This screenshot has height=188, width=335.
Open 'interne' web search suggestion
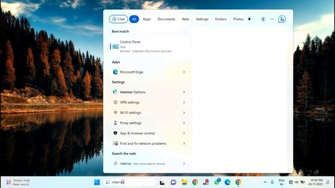(150, 163)
